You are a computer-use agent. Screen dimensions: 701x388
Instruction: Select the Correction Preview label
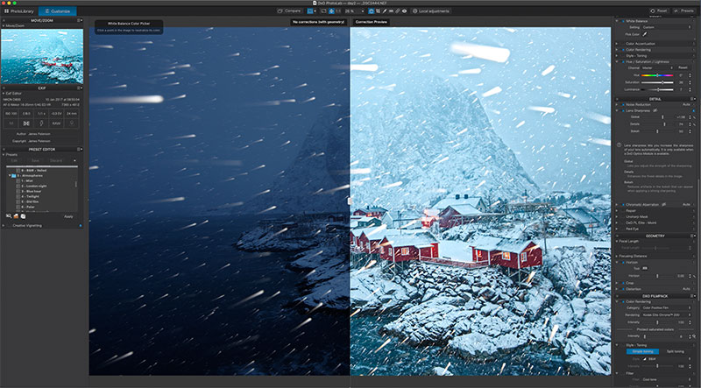(x=371, y=22)
